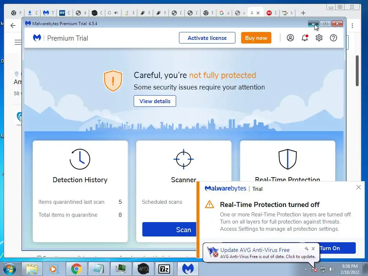Screen dimensions: 368x276
Task: Click the Activate license button
Action: pyautogui.click(x=207, y=38)
